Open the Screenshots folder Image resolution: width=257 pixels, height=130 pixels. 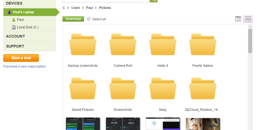pyautogui.click(x=123, y=89)
